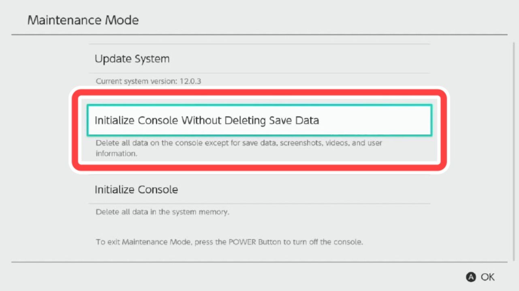Click the word 'Initialize' in highlighted option
This screenshot has height=291, width=519.
point(115,120)
